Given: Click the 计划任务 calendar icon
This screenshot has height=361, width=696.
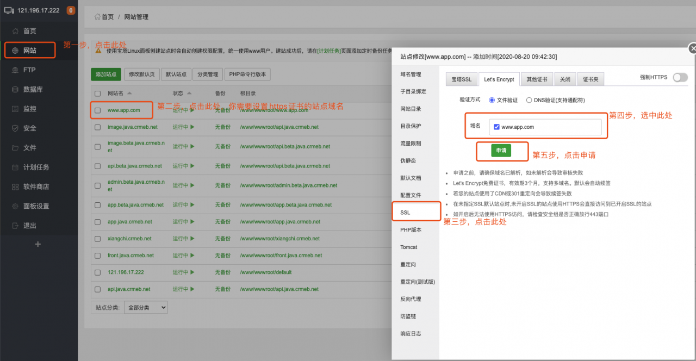Looking at the screenshot, I should coord(15,167).
